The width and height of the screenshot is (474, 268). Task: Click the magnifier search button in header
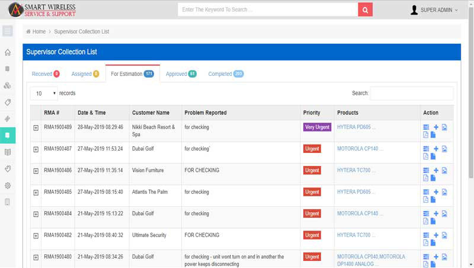pyautogui.click(x=366, y=9)
